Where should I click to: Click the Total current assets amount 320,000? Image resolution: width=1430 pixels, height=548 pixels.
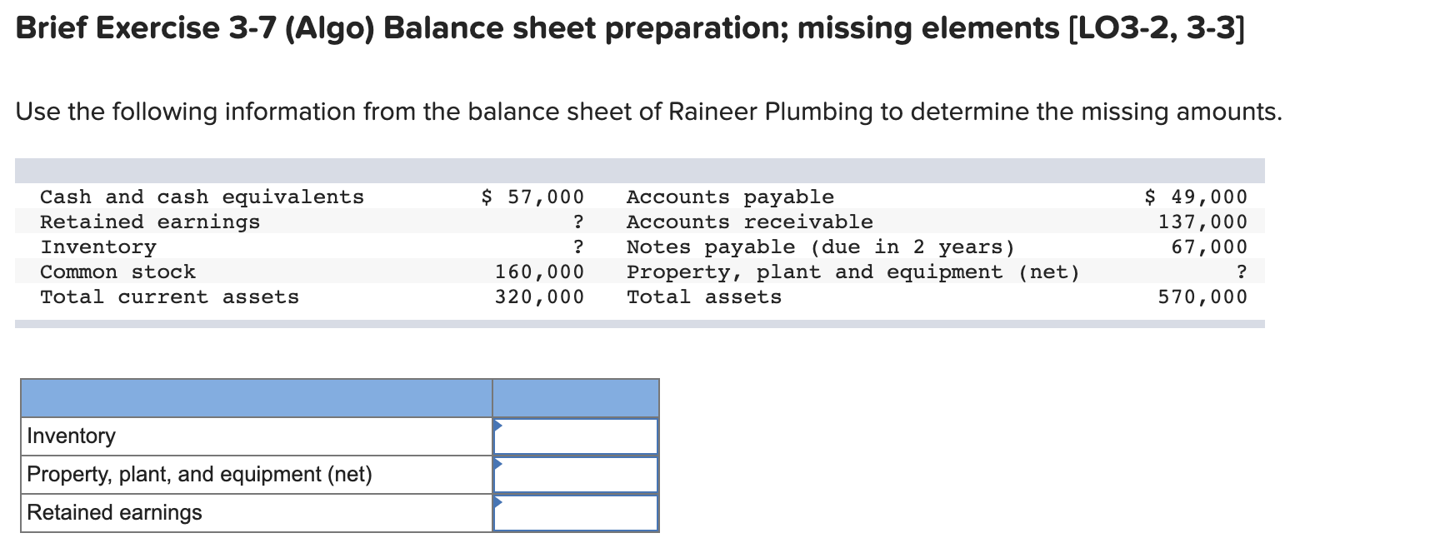(538, 296)
